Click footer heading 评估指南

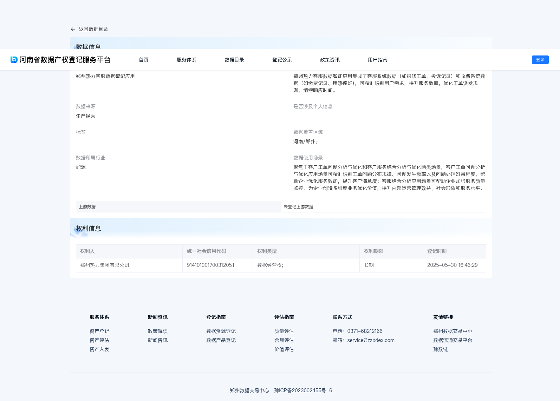284,317
